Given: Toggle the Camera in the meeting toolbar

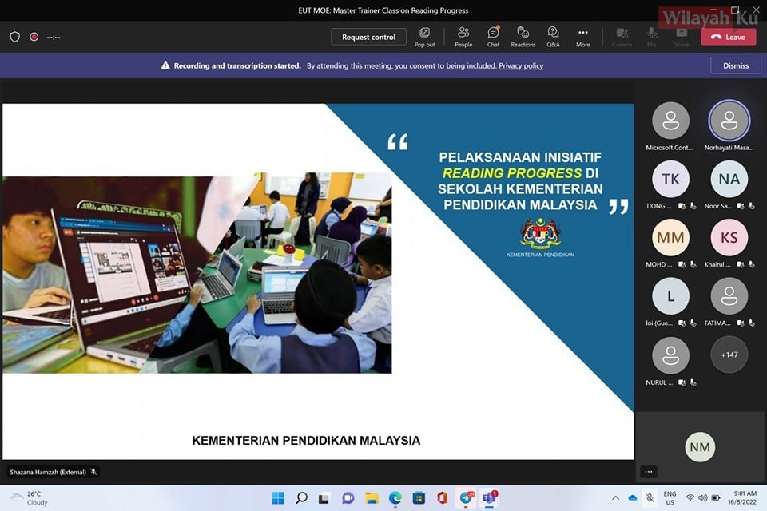Looking at the screenshot, I should [x=622, y=38].
